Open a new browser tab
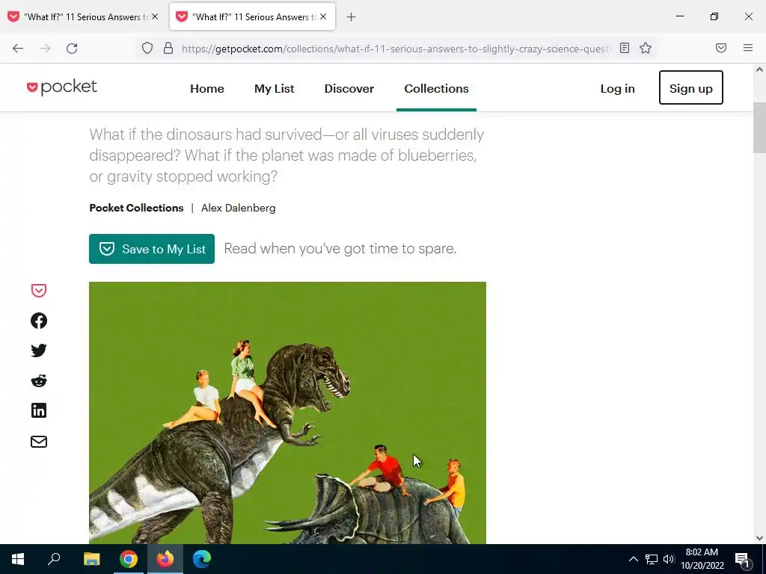The image size is (766, 574). click(352, 17)
